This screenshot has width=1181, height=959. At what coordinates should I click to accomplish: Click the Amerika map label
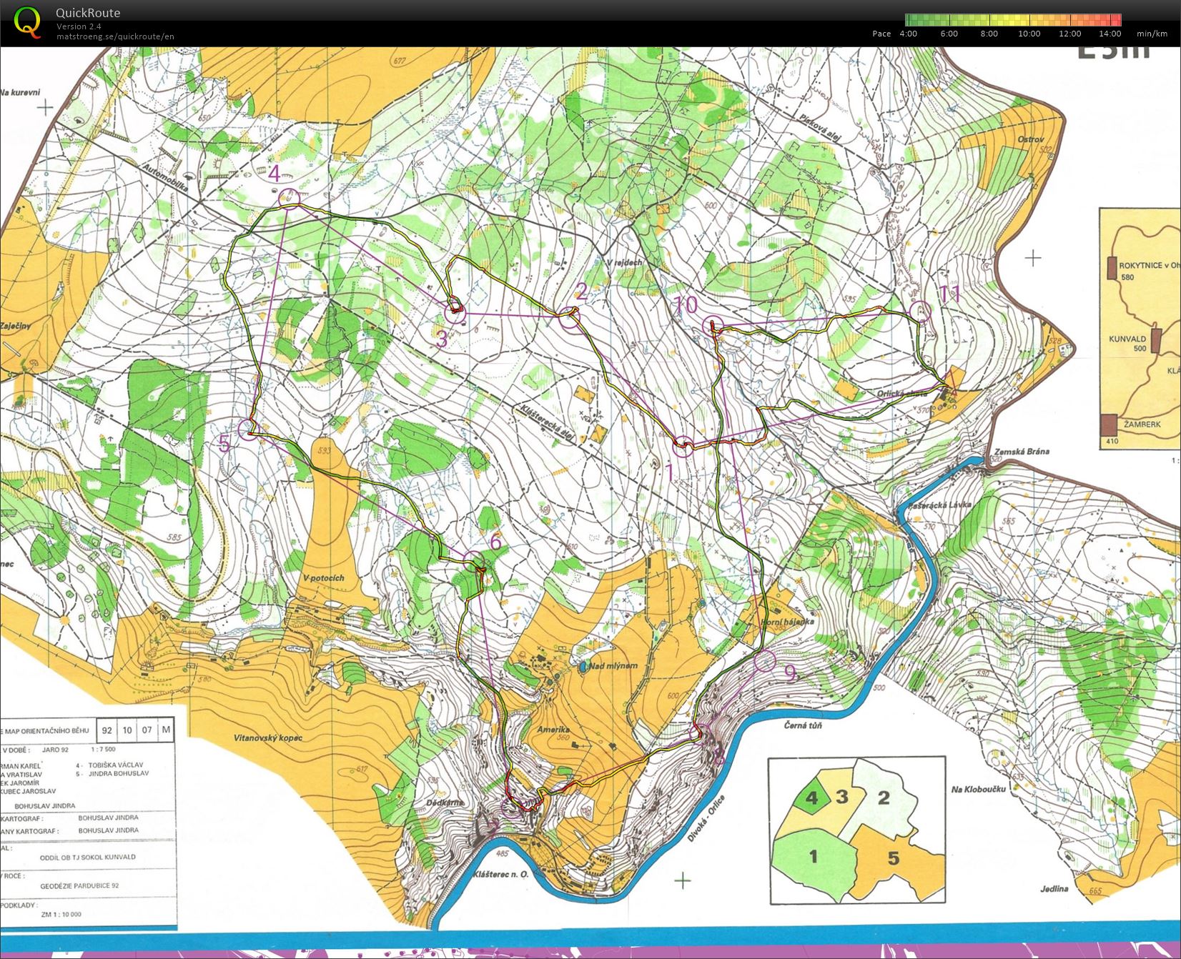coord(552,731)
